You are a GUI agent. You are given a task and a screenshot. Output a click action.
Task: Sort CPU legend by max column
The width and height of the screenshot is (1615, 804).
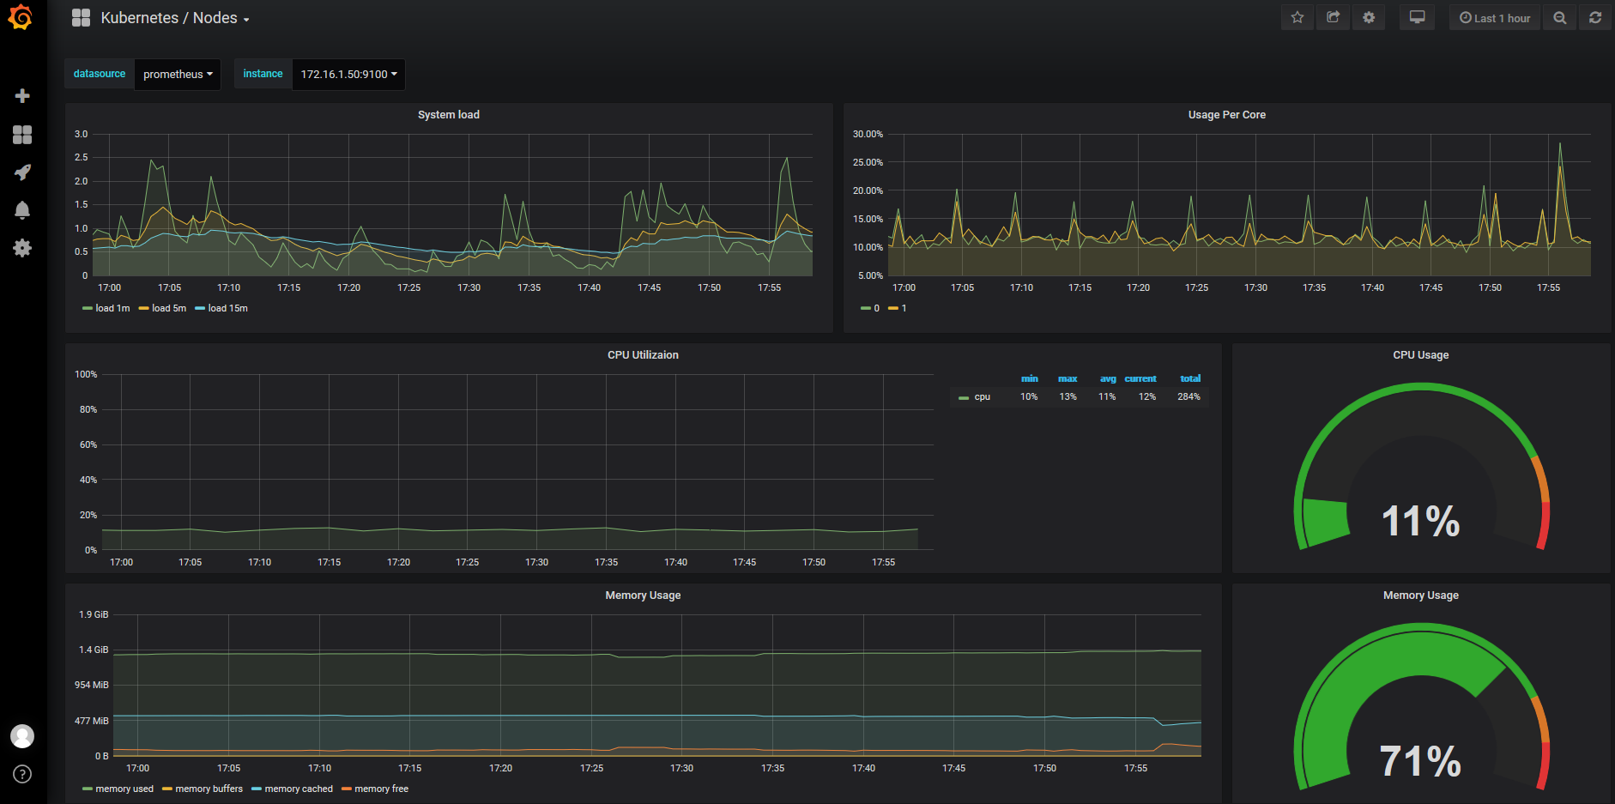pyautogui.click(x=1068, y=379)
